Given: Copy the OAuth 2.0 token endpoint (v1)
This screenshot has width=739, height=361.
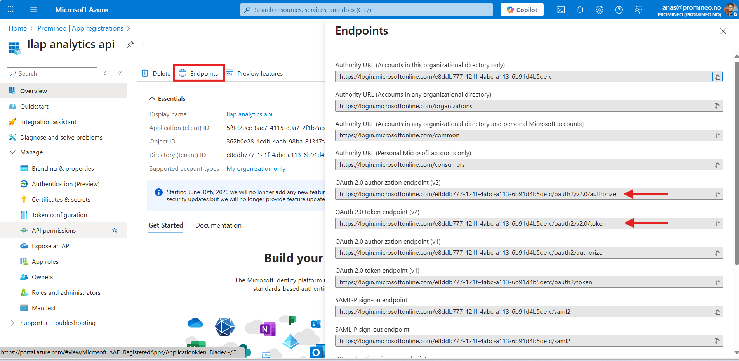Looking at the screenshot, I should tap(717, 282).
